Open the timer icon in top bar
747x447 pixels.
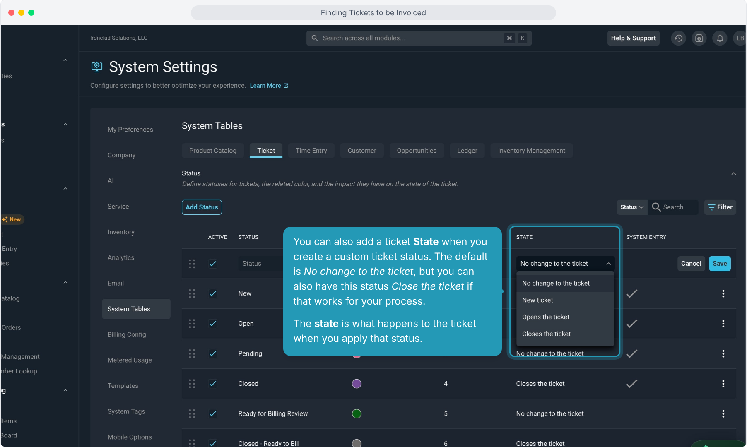(x=699, y=38)
